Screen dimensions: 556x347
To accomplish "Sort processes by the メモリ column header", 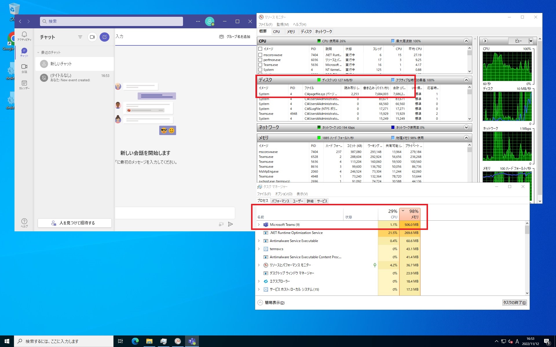I will click(410, 214).
